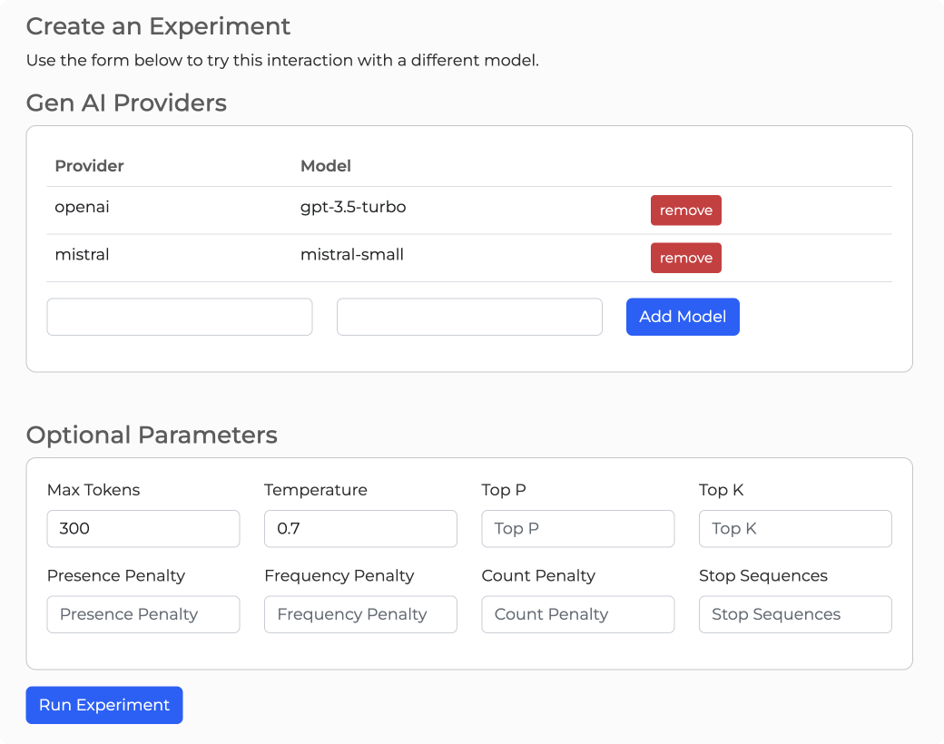Select the gpt-3.5-turbo model cell
Viewport: 944px width, 744px height.
click(x=353, y=207)
